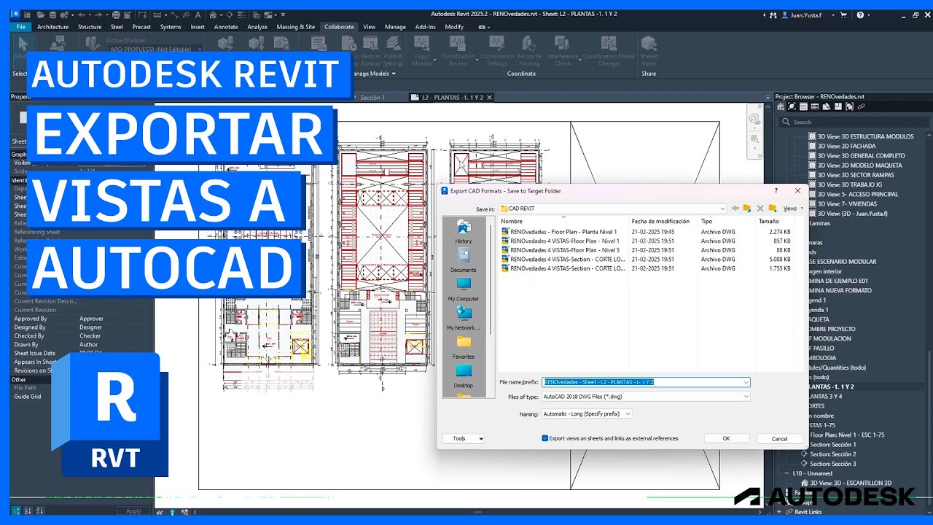933x525 pixels.
Task: Open the Documents place in dialog sidebar
Action: 464,260
